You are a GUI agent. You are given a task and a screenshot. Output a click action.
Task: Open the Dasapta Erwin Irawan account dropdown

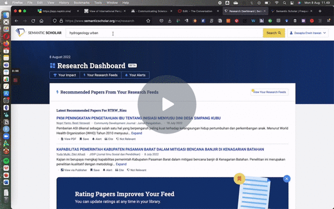pyautogui.click(x=308, y=33)
